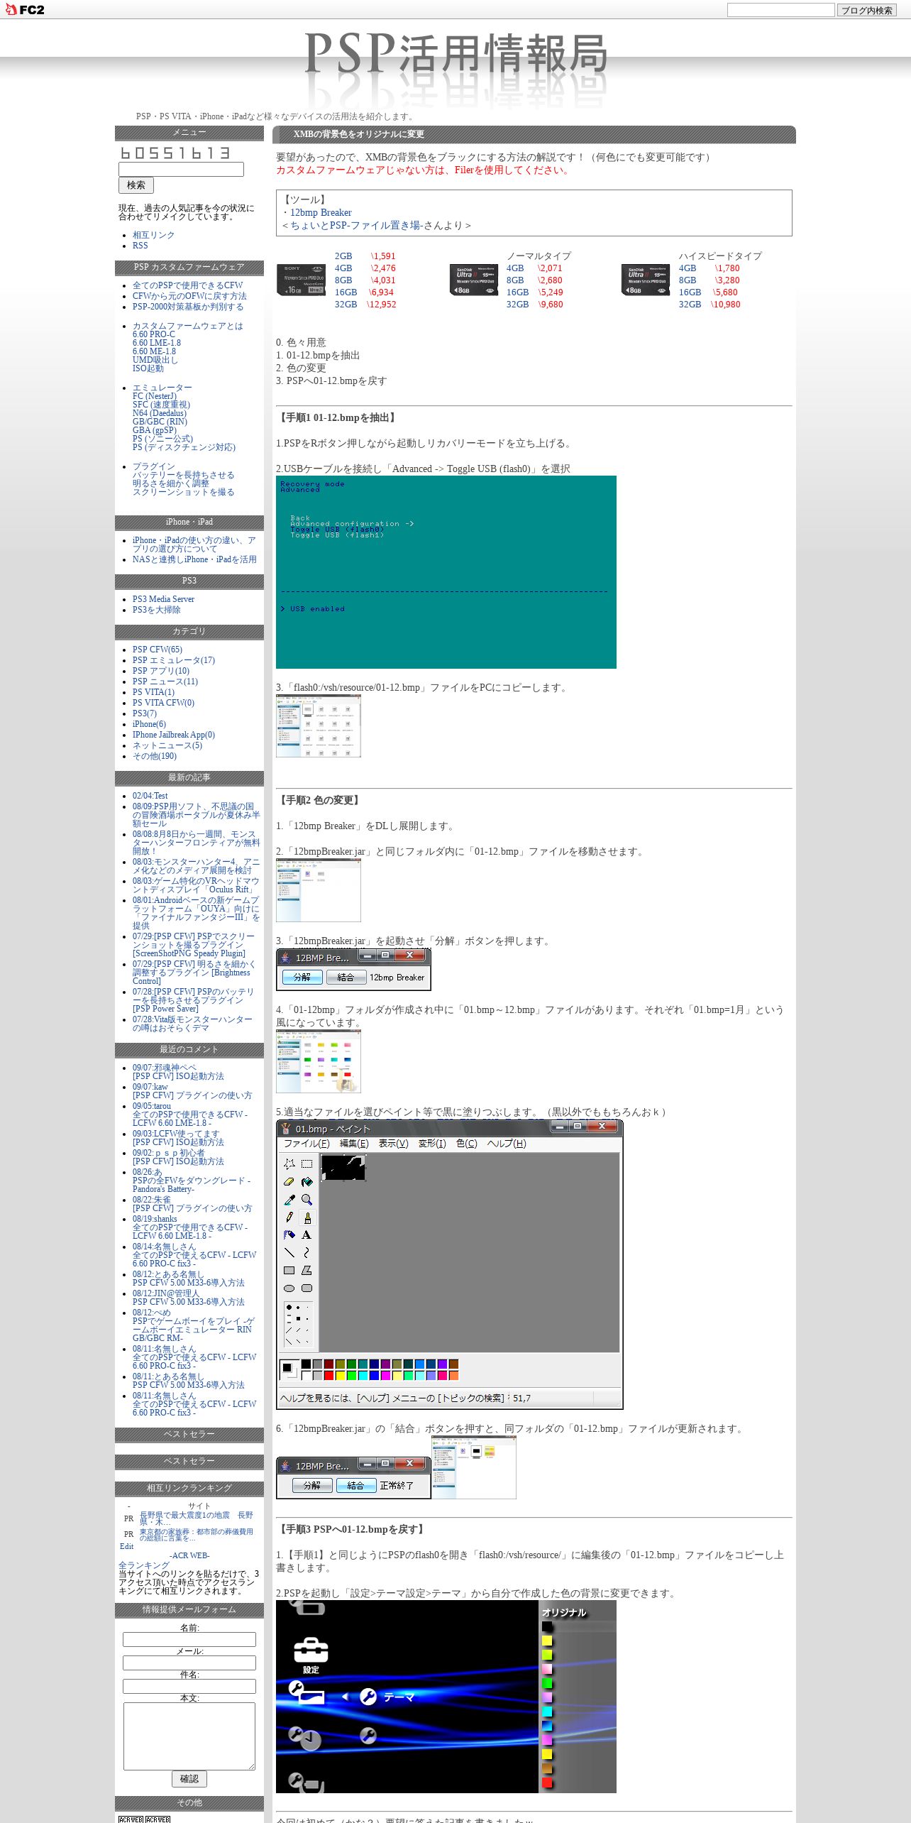The image size is (911, 1823).
Task: Open the GB/GBC (RIN) emulator link
Action: 160,422
